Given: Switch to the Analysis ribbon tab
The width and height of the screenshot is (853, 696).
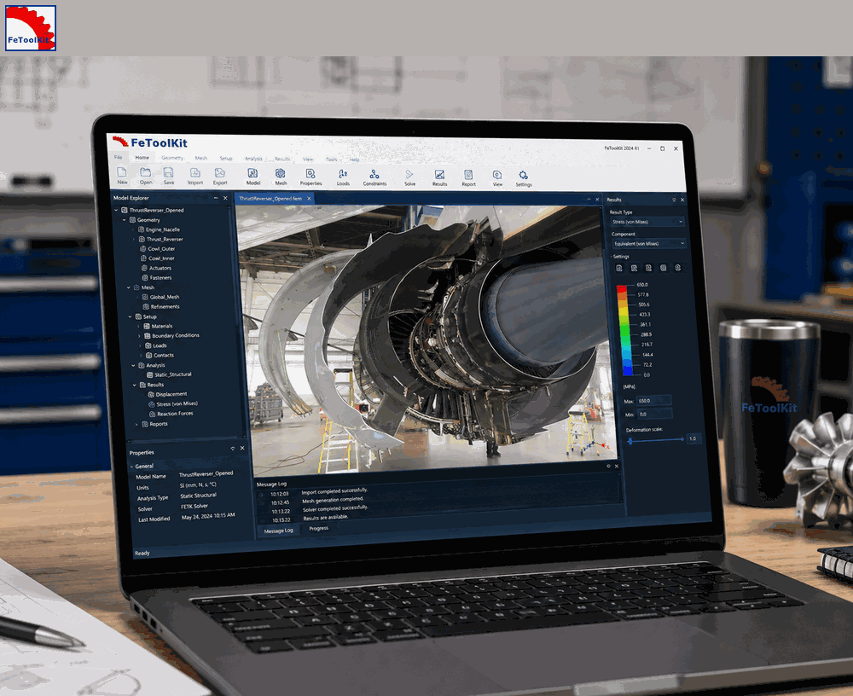Looking at the screenshot, I should [253, 159].
